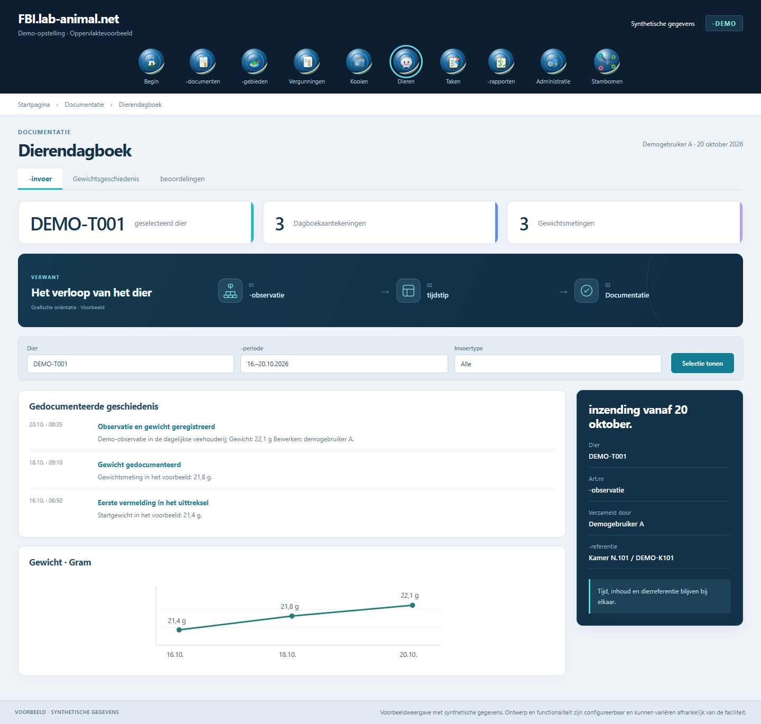
Task: Click the 21,8 g chart data point
Action: point(292,616)
